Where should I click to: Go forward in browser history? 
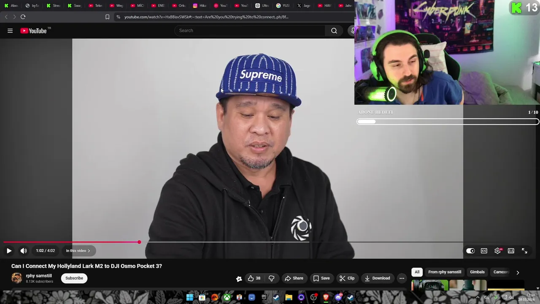click(14, 17)
